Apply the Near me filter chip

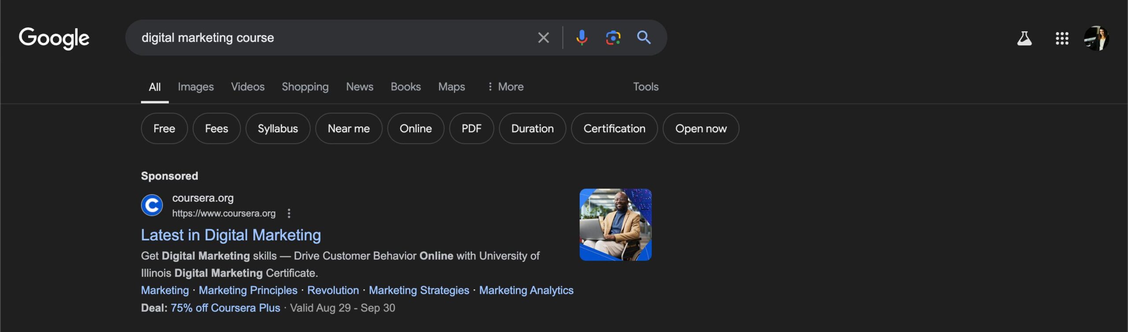coord(349,129)
